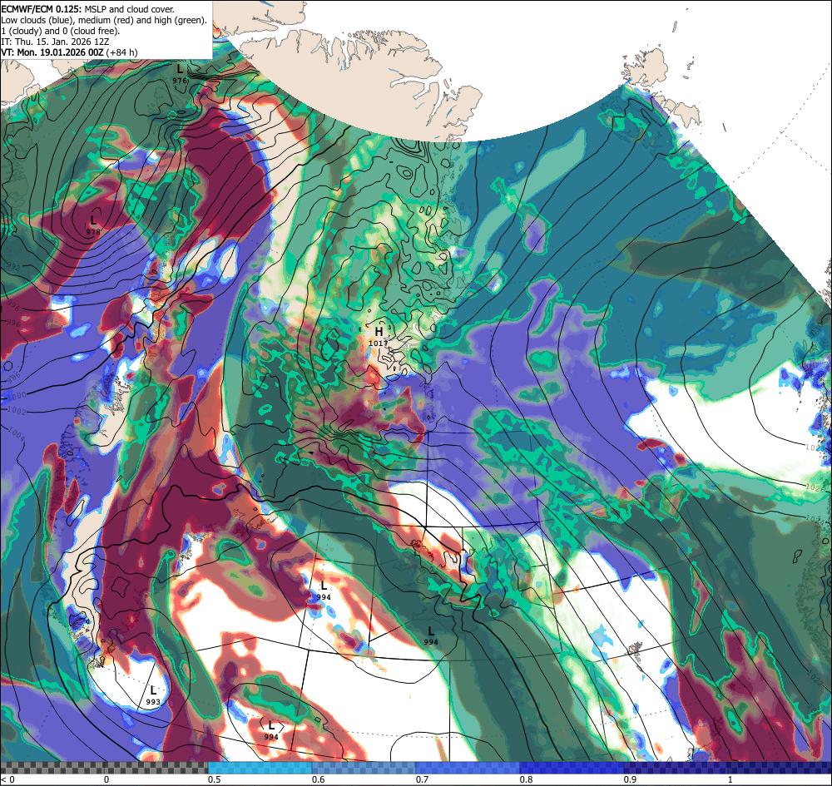Click the light cyan 0.5–0.6 legend swatch
The width and height of the screenshot is (832, 786).
tap(260, 768)
